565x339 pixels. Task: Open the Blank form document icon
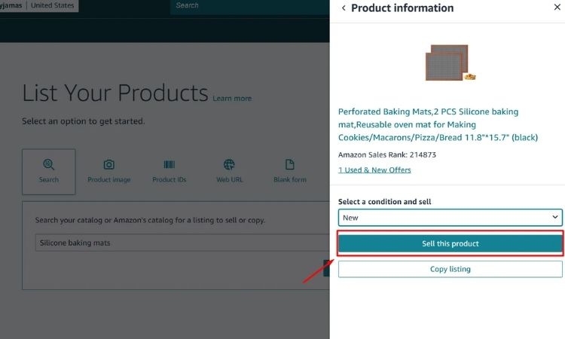pyautogui.click(x=289, y=165)
